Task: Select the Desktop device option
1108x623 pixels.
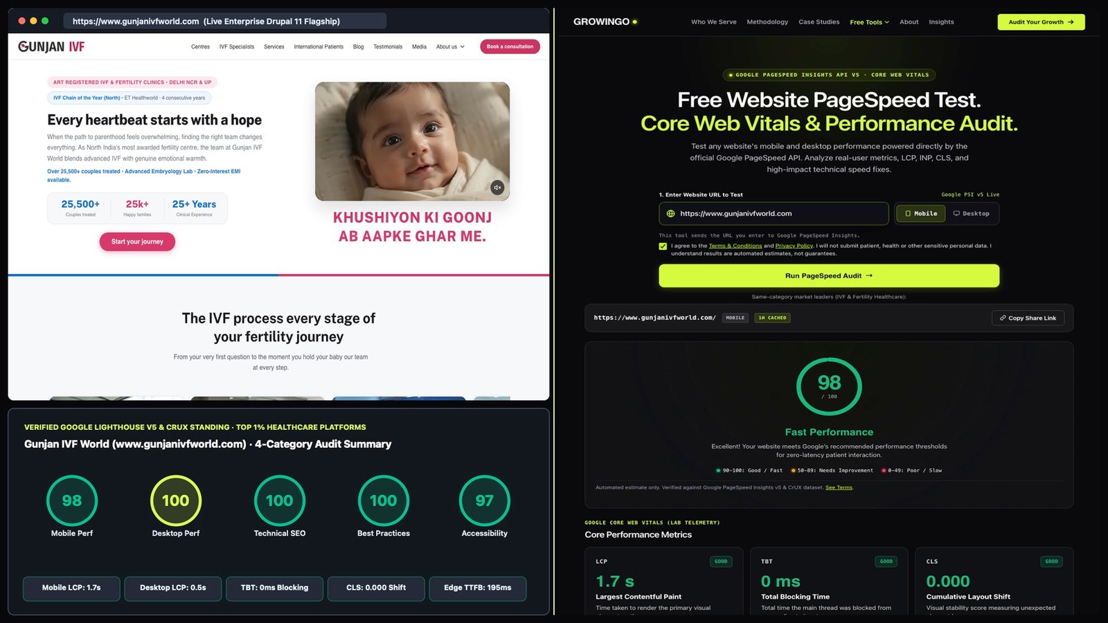Action: [972, 214]
